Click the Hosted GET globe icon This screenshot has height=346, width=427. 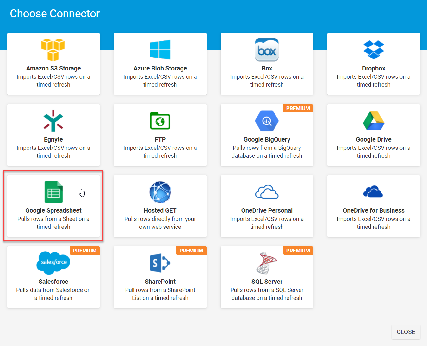[160, 192]
